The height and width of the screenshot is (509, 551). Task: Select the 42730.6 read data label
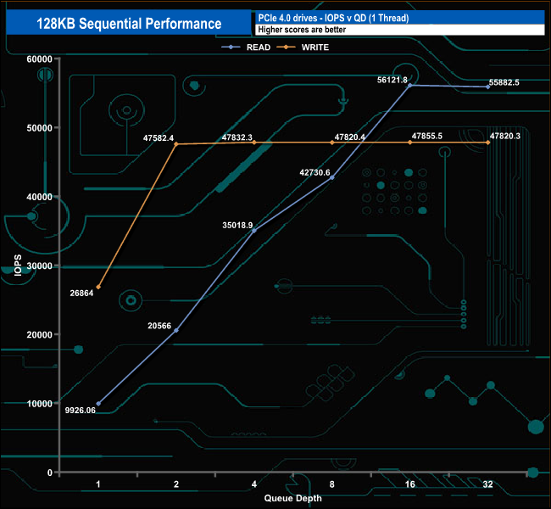(x=314, y=172)
